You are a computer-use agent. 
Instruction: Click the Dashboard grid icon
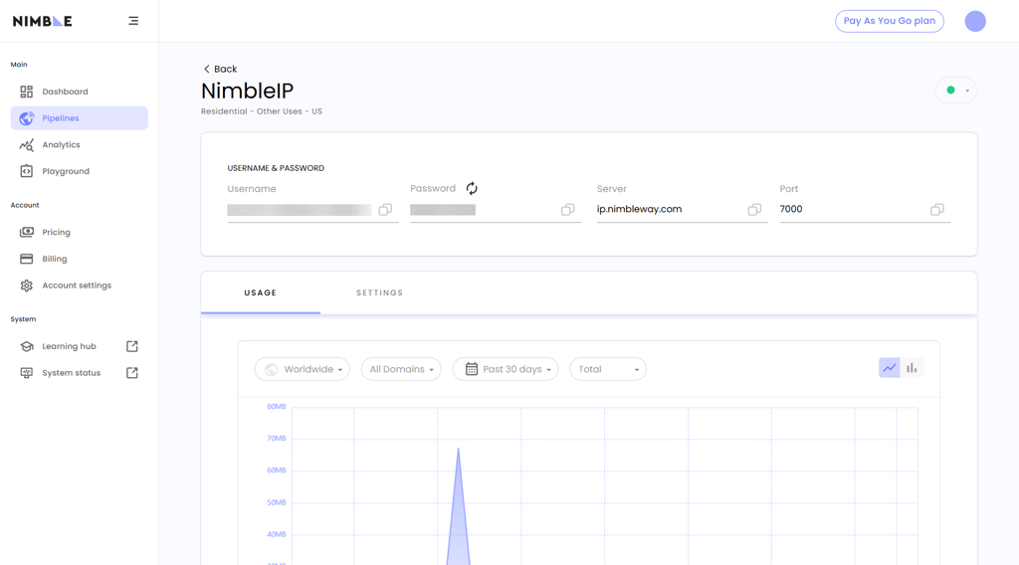(x=26, y=92)
